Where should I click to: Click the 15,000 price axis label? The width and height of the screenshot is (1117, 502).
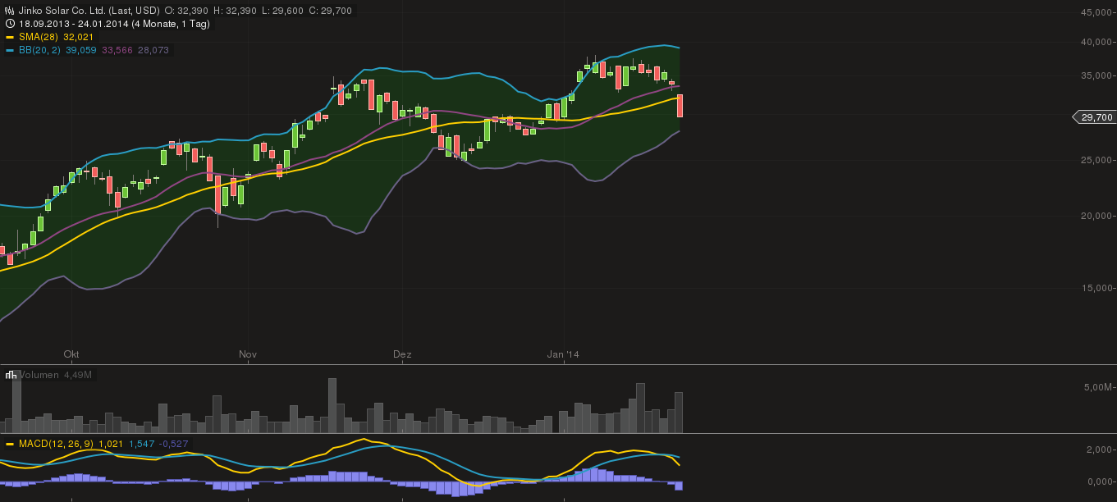1096,288
